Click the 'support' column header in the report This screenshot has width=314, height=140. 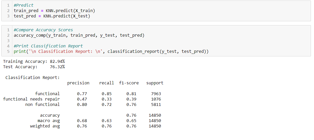(155, 83)
